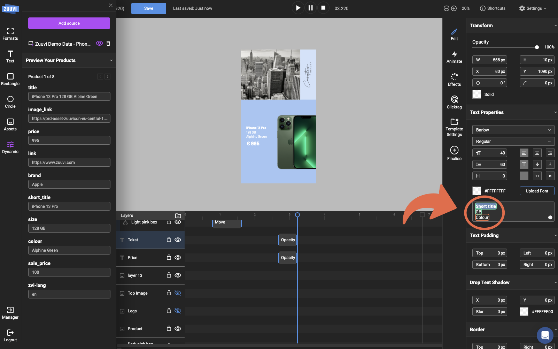The width and height of the screenshot is (558, 349).
Task: Open the Effects panel
Action: (x=454, y=79)
